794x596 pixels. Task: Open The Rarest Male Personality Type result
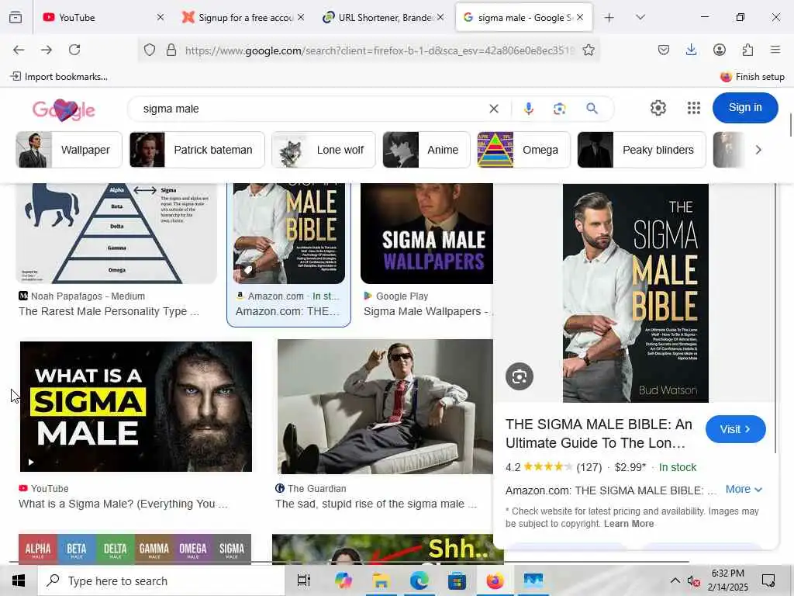(x=109, y=311)
